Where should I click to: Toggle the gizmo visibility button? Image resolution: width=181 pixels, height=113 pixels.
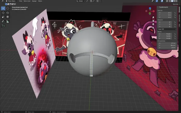(x=157, y=1)
